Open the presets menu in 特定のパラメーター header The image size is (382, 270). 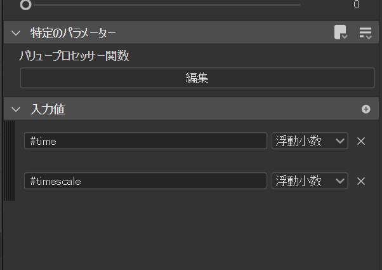341,33
